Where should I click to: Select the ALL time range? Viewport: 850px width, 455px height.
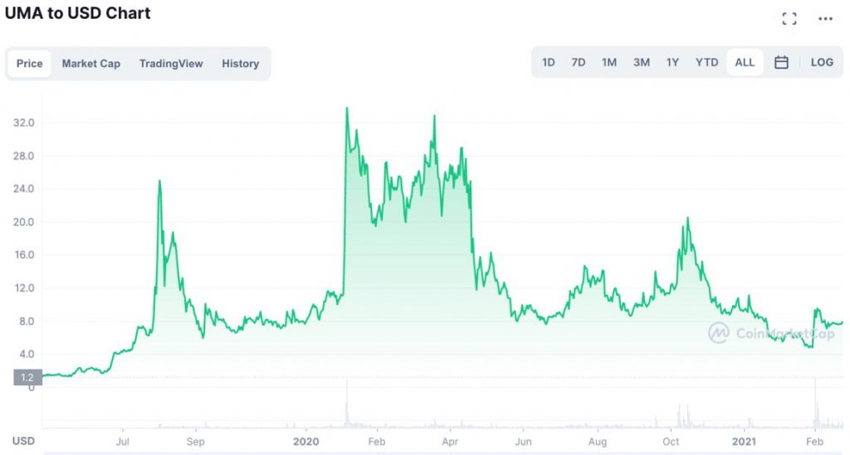tap(745, 62)
